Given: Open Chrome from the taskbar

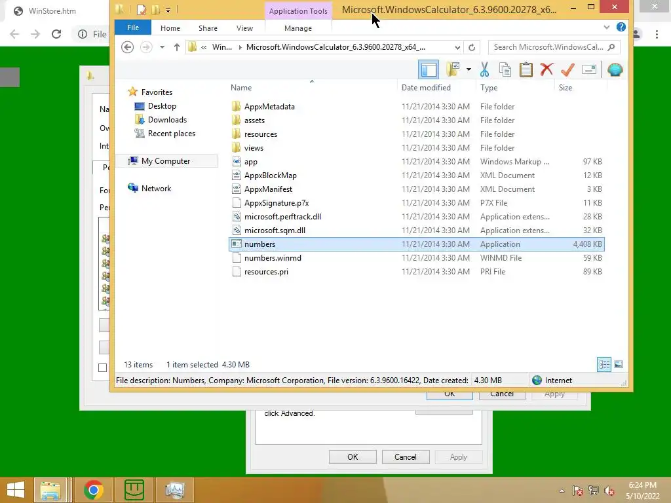Looking at the screenshot, I should pos(93,490).
